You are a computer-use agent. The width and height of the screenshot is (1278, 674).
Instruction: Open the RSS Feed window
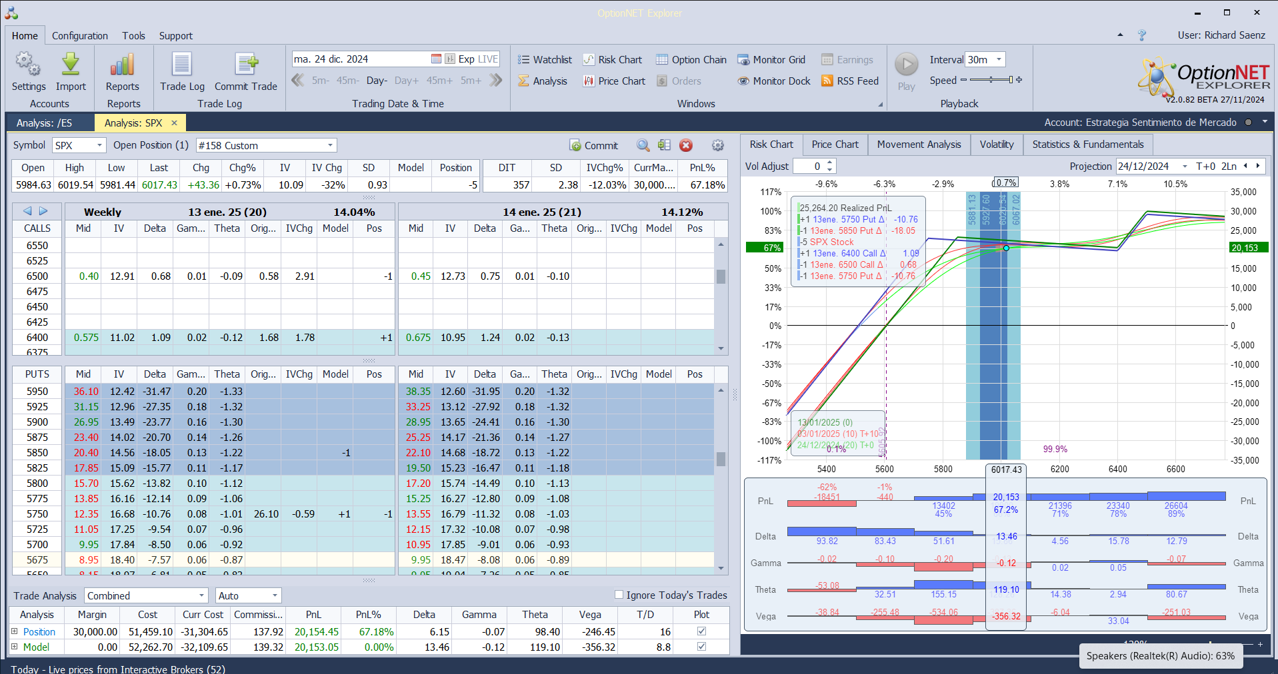tap(850, 81)
